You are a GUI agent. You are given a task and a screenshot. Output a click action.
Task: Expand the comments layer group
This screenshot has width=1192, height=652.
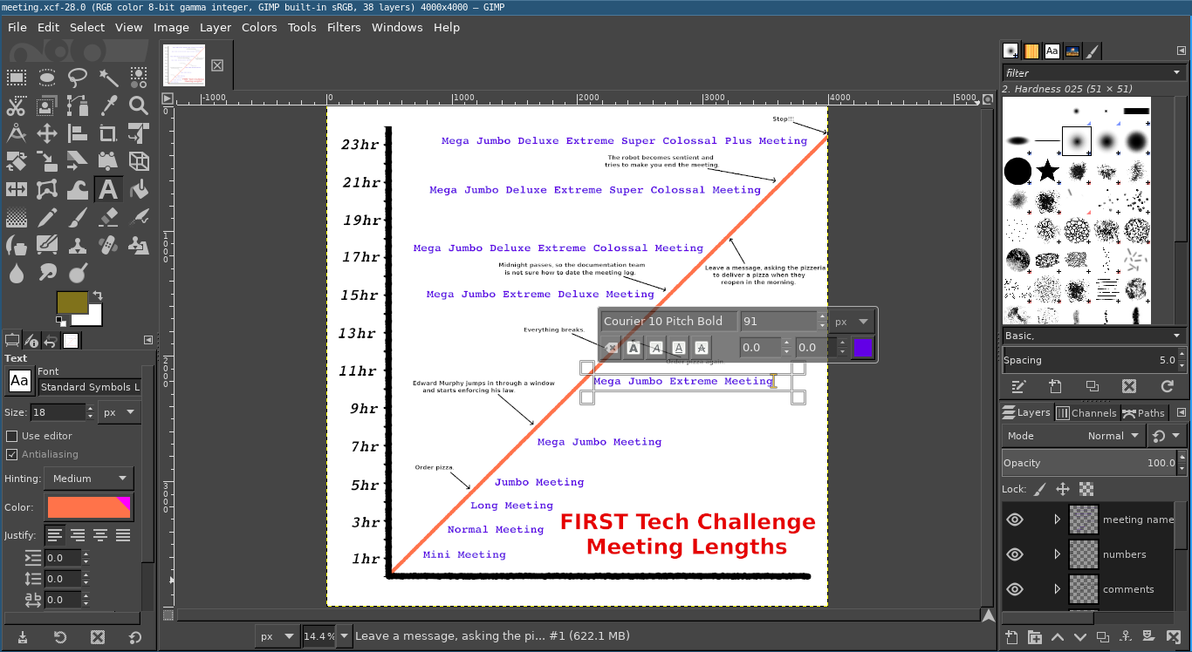[x=1057, y=589]
